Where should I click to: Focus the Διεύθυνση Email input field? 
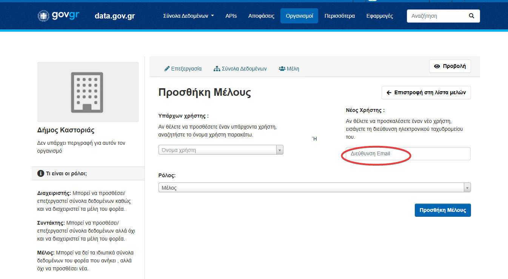click(x=408, y=154)
